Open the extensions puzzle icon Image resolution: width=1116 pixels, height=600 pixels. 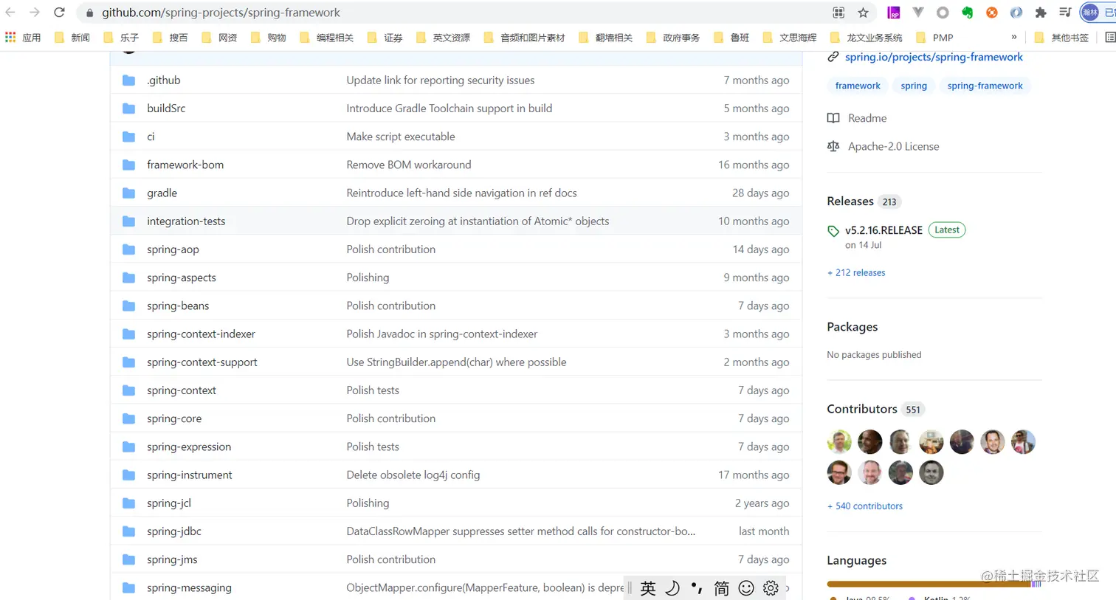(1041, 13)
